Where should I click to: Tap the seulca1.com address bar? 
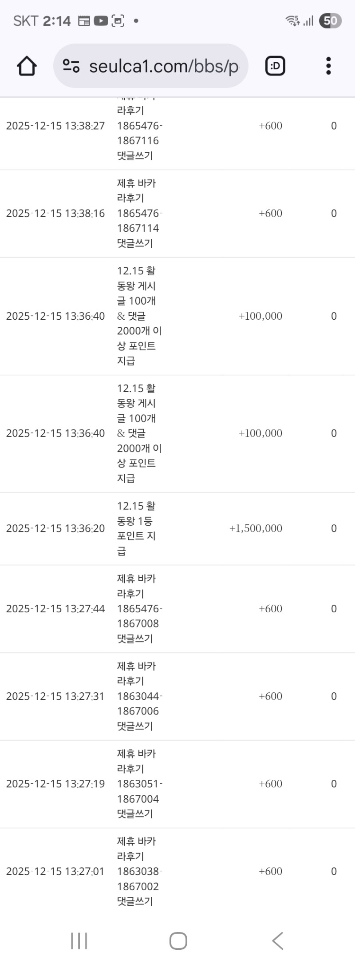163,66
